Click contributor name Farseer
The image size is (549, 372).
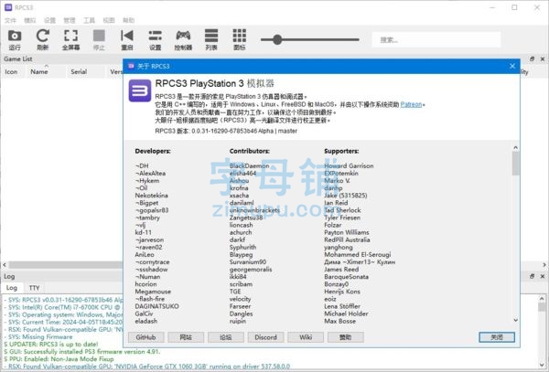tap(240, 306)
